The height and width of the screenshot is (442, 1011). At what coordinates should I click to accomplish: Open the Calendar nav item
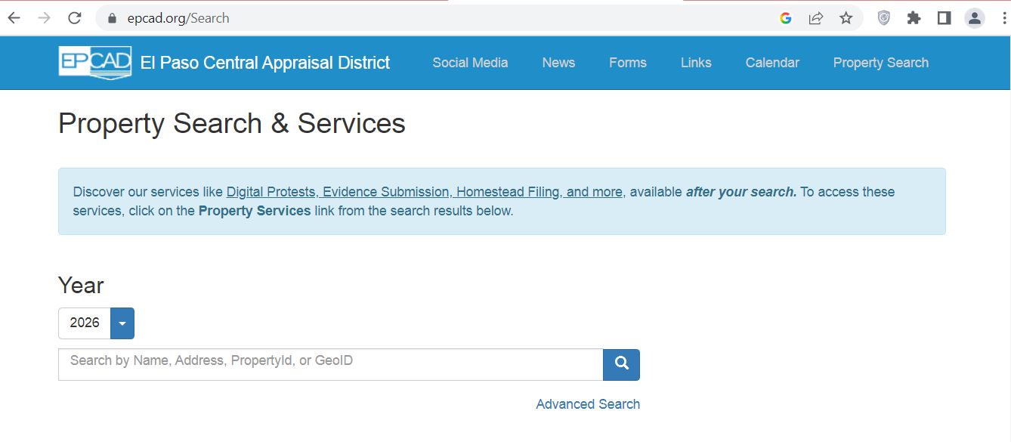[772, 63]
